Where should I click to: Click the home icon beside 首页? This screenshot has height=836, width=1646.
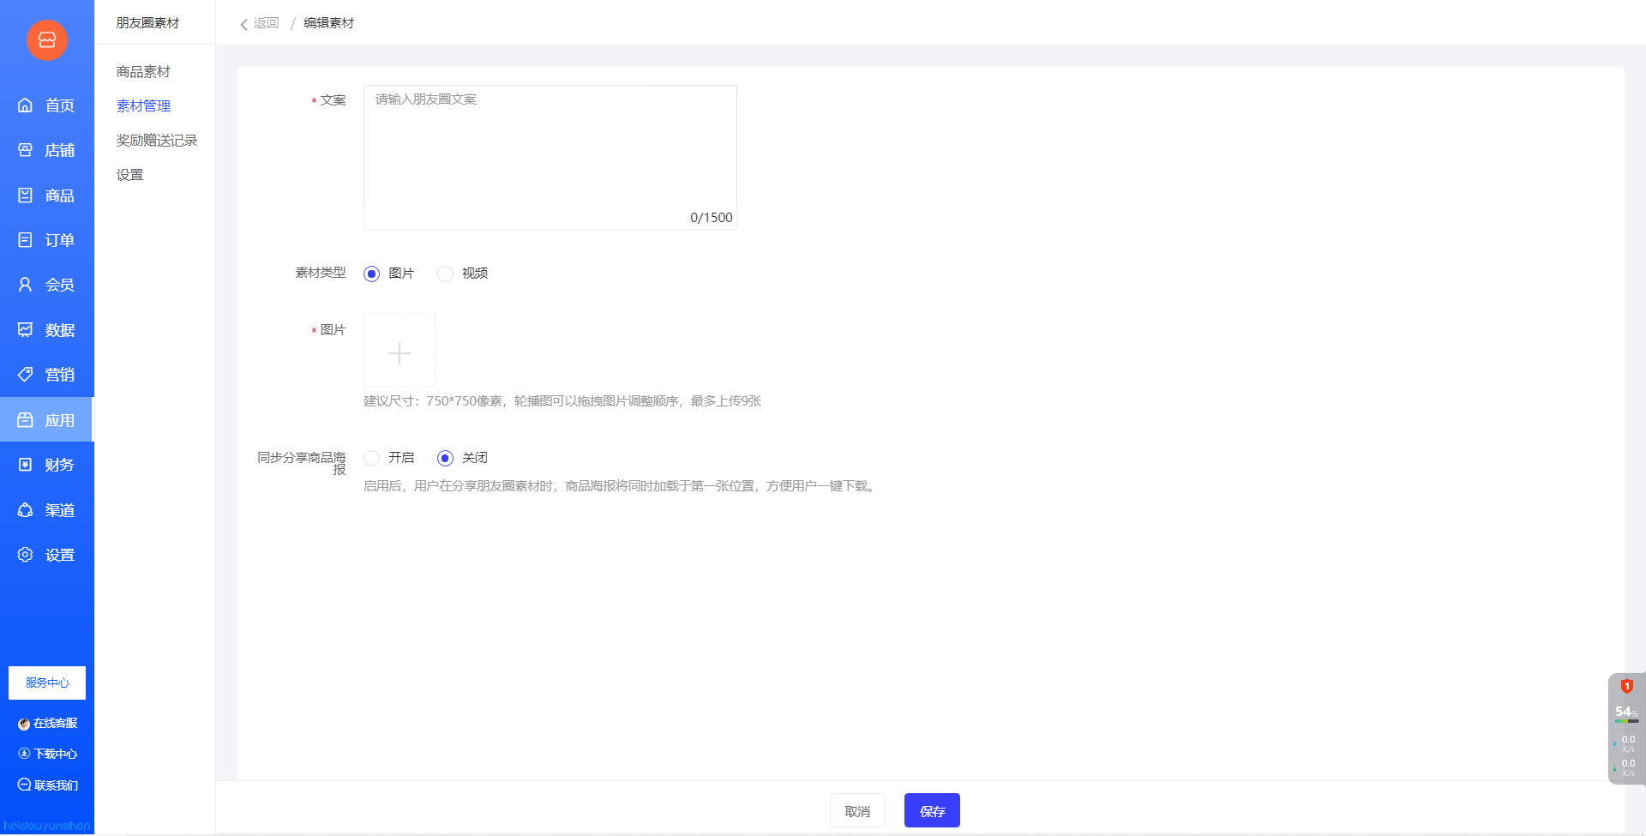pos(26,105)
